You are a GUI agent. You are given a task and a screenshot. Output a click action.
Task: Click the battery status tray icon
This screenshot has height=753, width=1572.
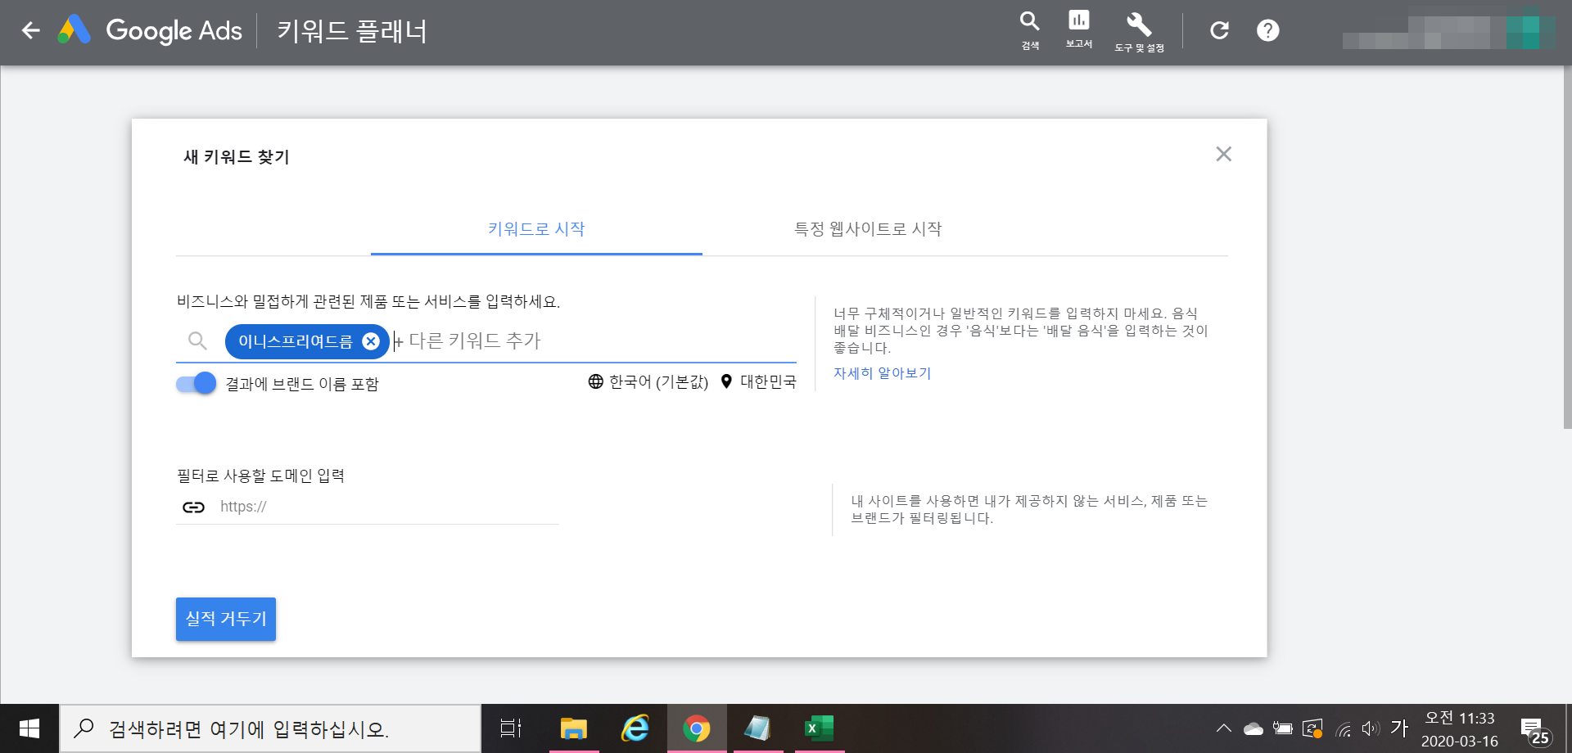click(x=1282, y=728)
